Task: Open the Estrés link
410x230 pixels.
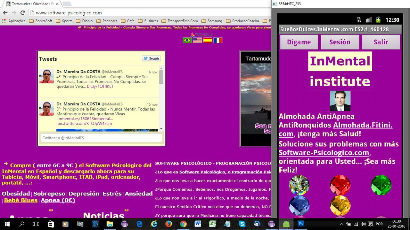Action: point(112,194)
